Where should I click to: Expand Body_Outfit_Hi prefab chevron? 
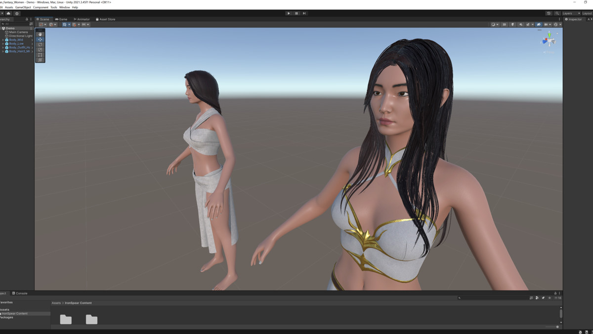pos(3,48)
